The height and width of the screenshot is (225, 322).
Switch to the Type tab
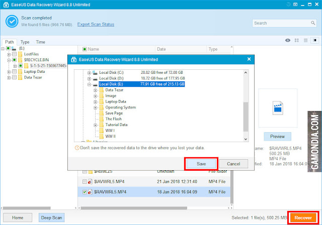pyautogui.click(x=25, y=42)
